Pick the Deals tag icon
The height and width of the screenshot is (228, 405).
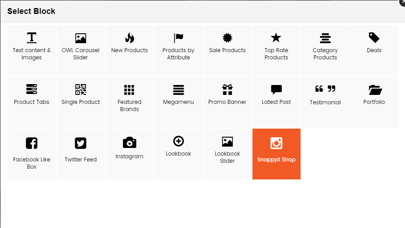click(x=374, y=38)
